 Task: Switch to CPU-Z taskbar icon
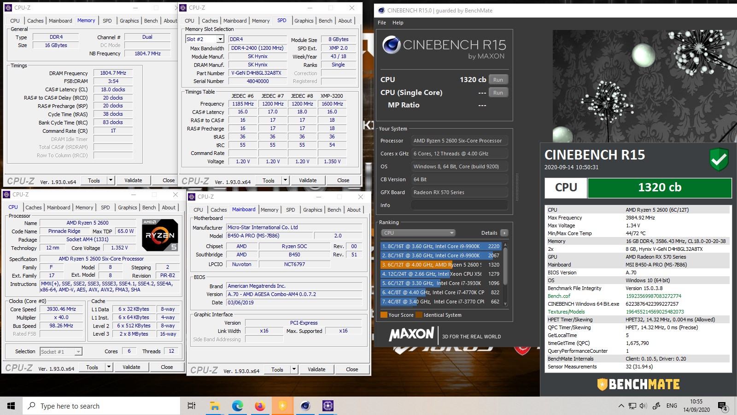click(x=328, y=406)
